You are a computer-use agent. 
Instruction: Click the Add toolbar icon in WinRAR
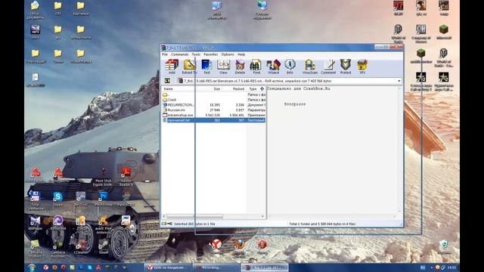[172, 66]
